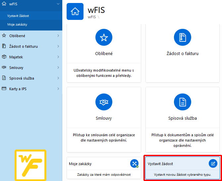This screenshot has height=181, width=222.
Task: Expand the Oblíbené sidebar chevron
Action: point(58,36)
